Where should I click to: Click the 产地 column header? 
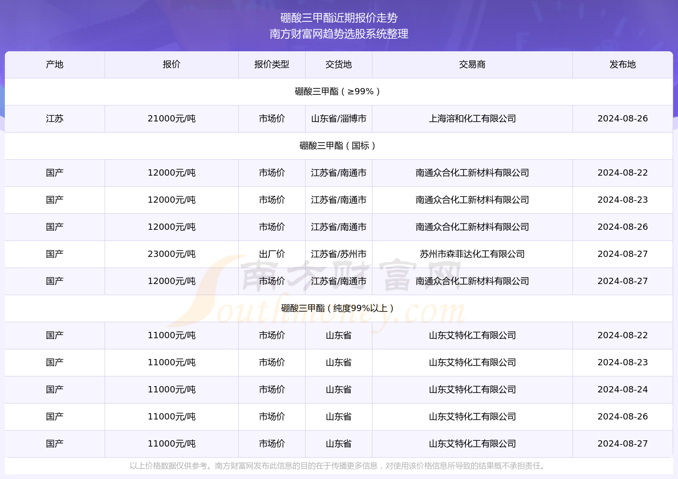[55, 64]
